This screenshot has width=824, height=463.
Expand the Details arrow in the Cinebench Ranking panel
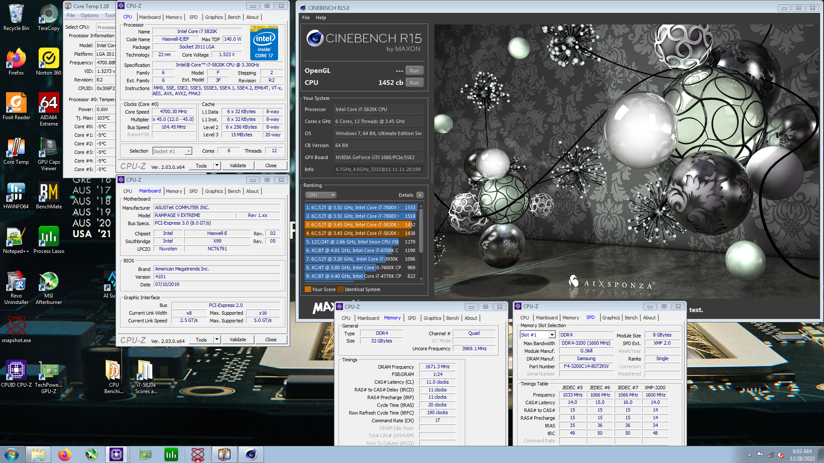coord(420,195)
